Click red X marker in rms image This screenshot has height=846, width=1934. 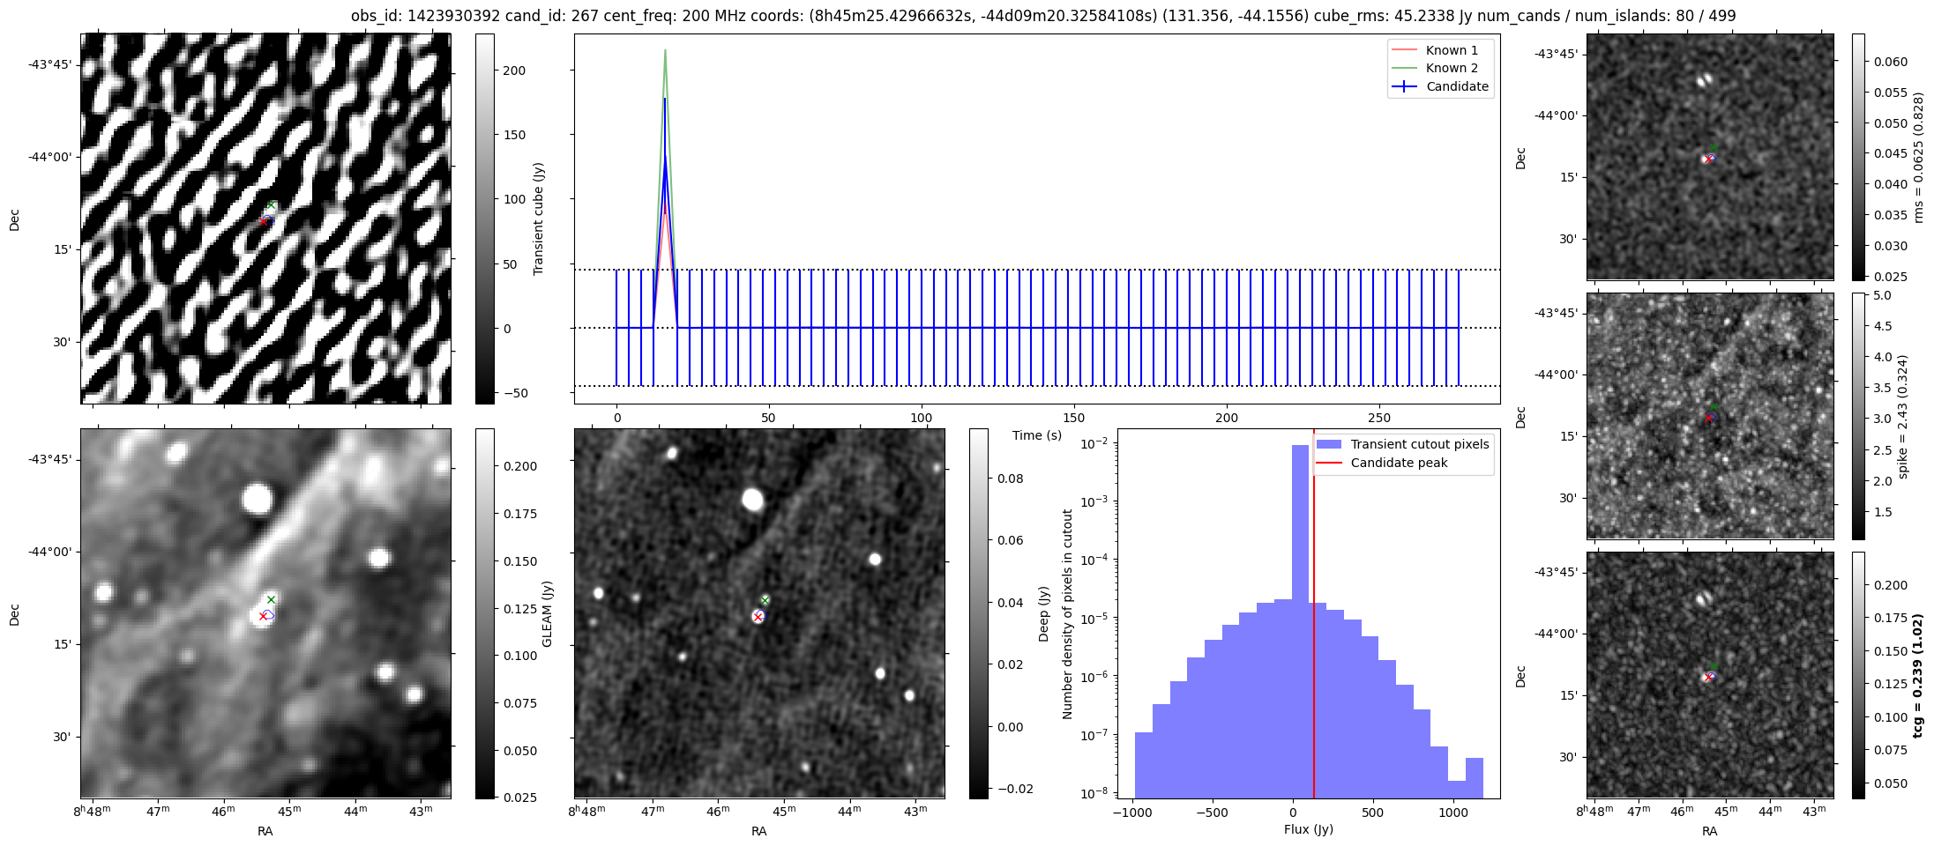(x=1708, y=160)
